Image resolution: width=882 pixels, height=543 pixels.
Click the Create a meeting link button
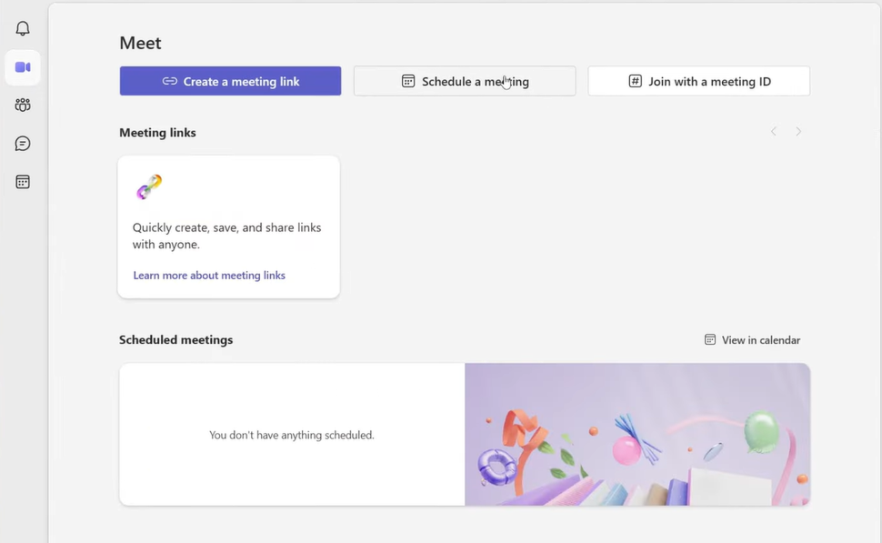pos(230,81)
